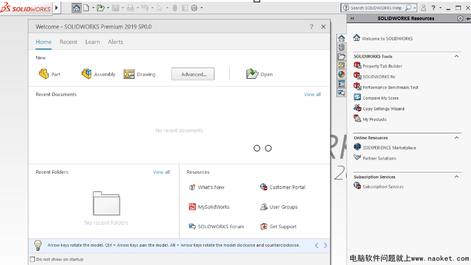Undo using the toolbar arrow icon
Image resolution: width=471 pixels, height=265 pixels.
[x=145, y=8]
